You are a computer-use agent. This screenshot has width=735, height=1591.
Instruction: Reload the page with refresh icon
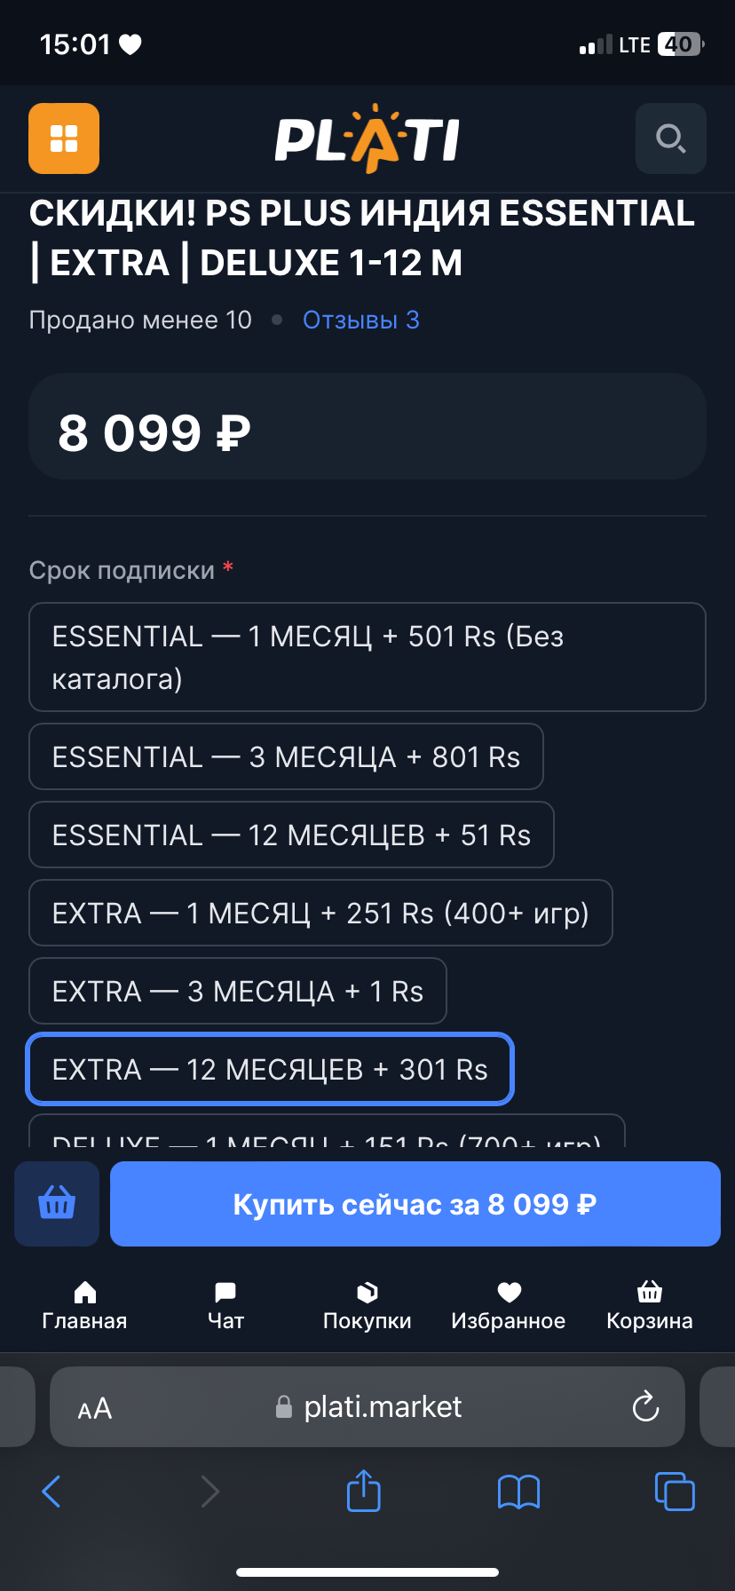[x=645, y=1406]
